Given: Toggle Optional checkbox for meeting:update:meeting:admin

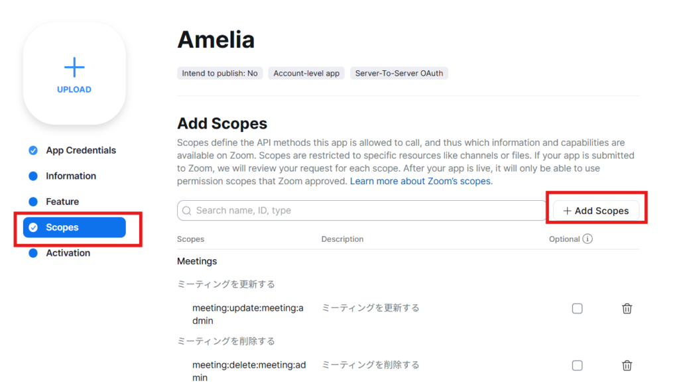Looking at the screenshot, I should (x=577, y=309).
